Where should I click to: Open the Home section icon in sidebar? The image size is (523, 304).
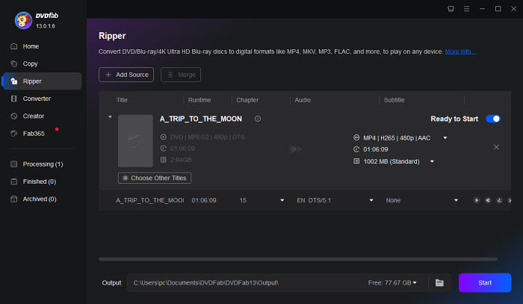click(x=13, y=46)
